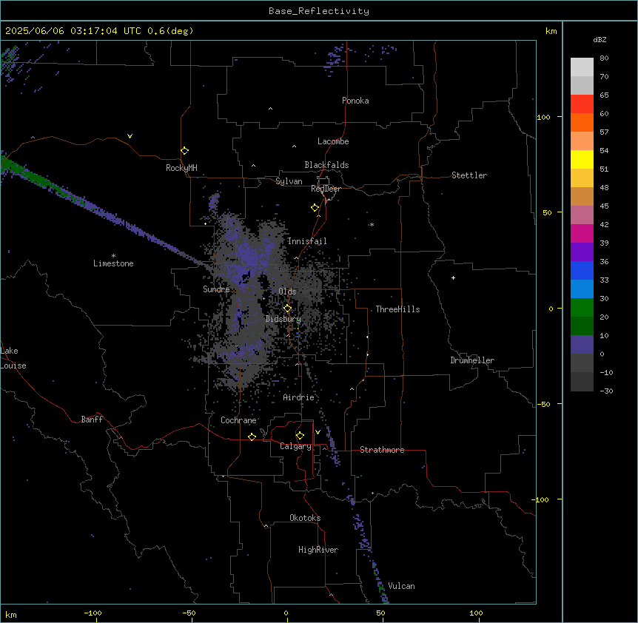Click the Airdrie label
The image size is (638, 623).
point(299,397)
